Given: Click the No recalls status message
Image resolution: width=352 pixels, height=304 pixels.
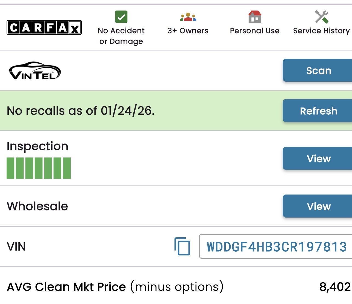Looking at the screenshot, I should [81, 111].
